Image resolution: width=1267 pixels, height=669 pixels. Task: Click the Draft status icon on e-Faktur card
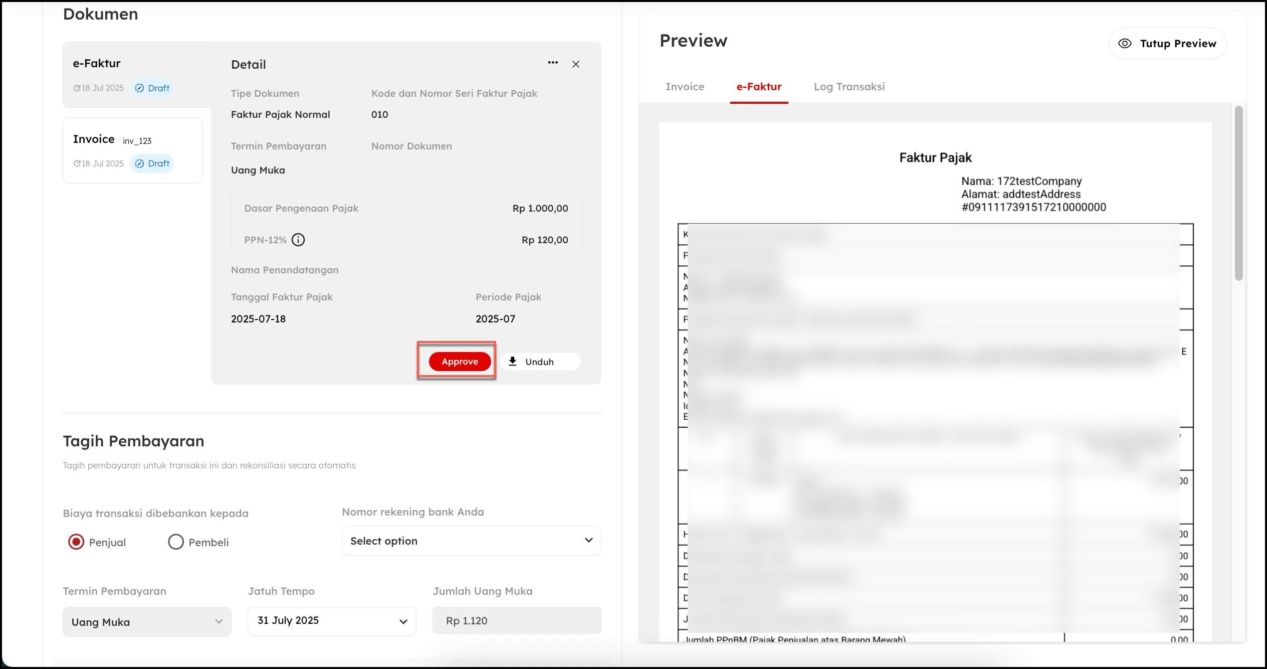140,88
